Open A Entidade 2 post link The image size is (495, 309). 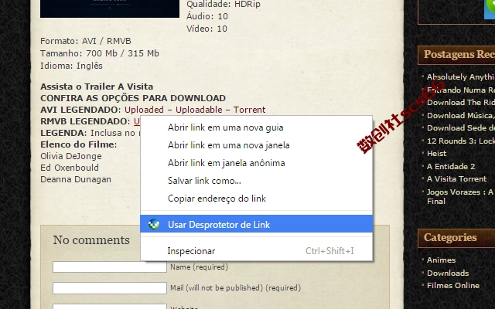[x=451, y=167]
